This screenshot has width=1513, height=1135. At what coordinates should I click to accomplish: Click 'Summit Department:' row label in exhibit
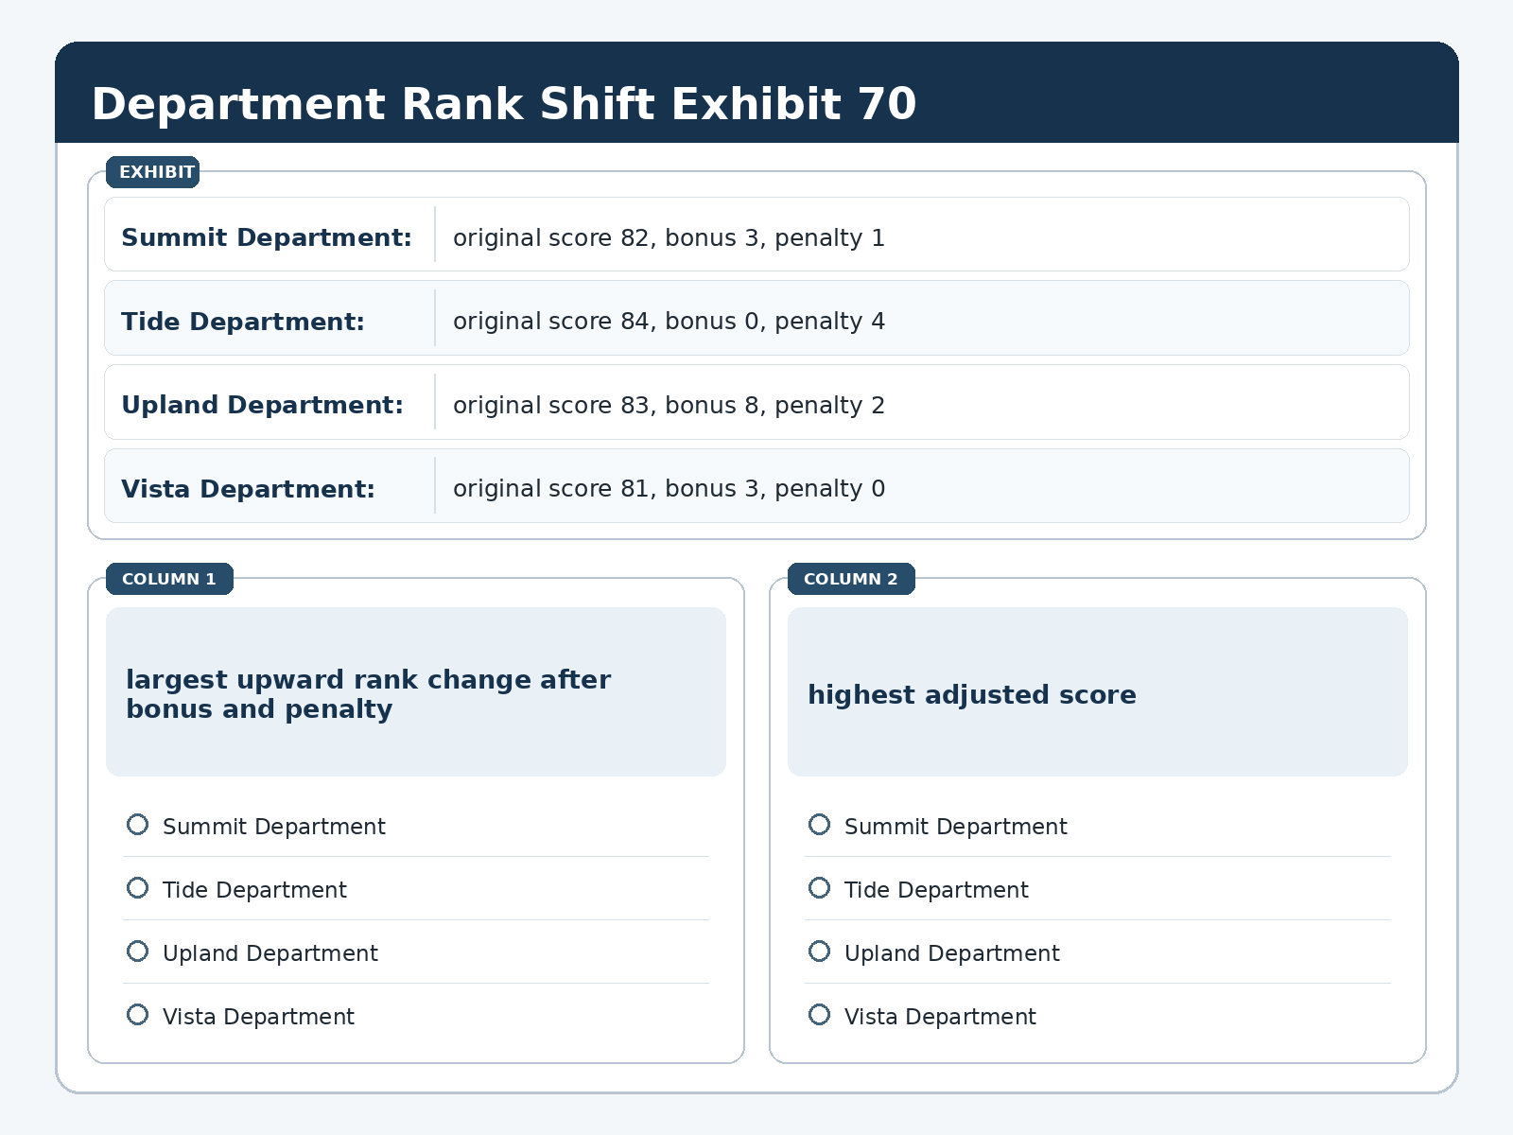pyautogui.click(x=267, y=237)
